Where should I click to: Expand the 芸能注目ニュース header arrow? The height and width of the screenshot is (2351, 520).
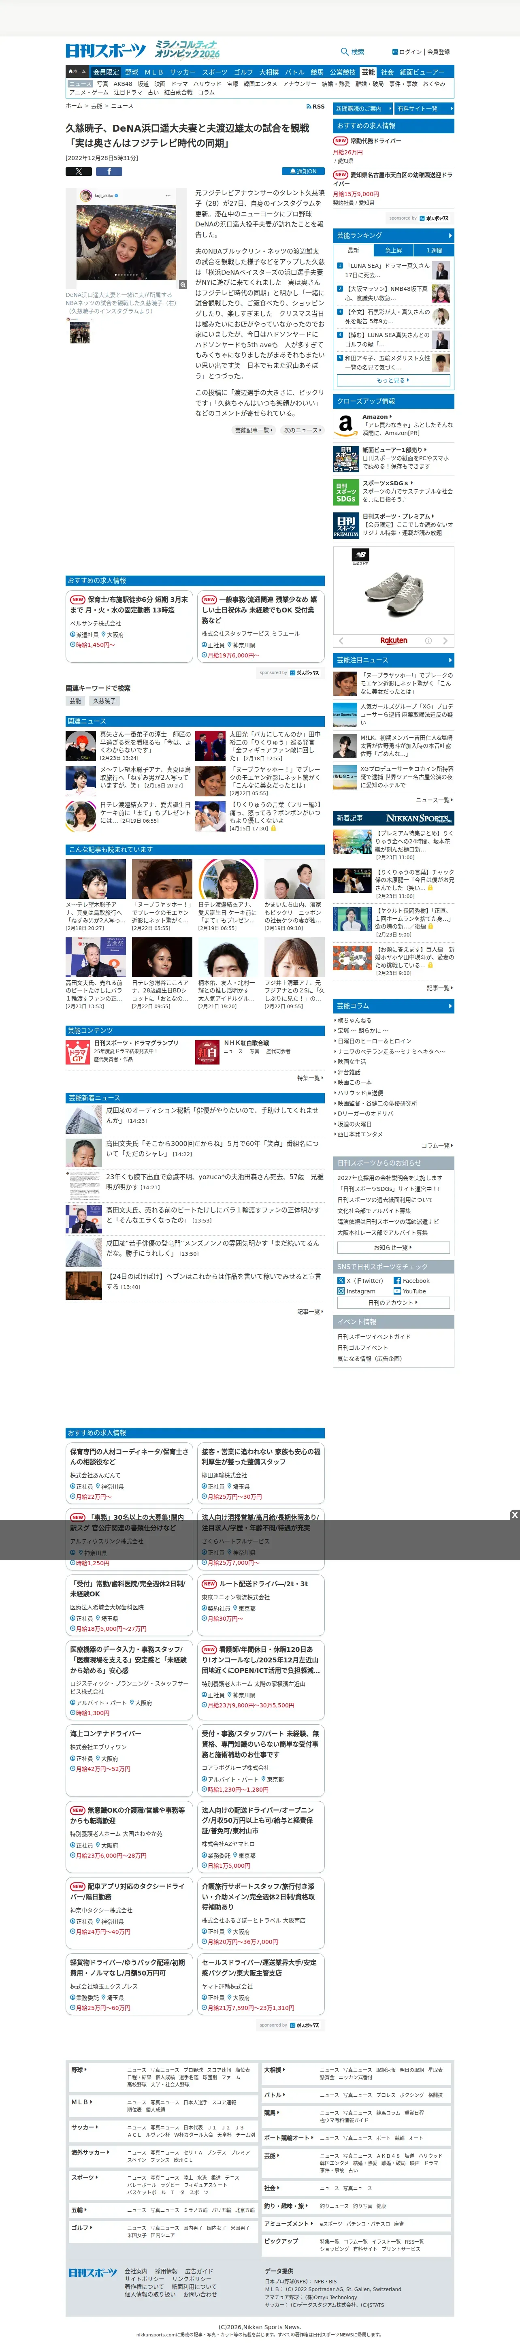coord(450,660)
